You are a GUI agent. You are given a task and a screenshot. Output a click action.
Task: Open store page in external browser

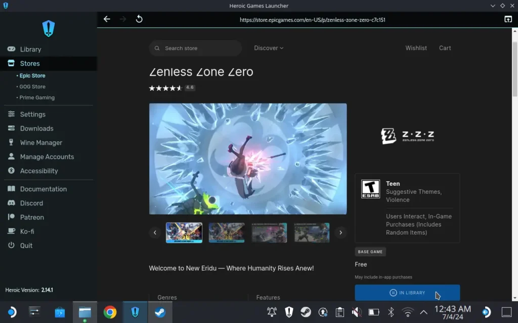pos(508,19)
